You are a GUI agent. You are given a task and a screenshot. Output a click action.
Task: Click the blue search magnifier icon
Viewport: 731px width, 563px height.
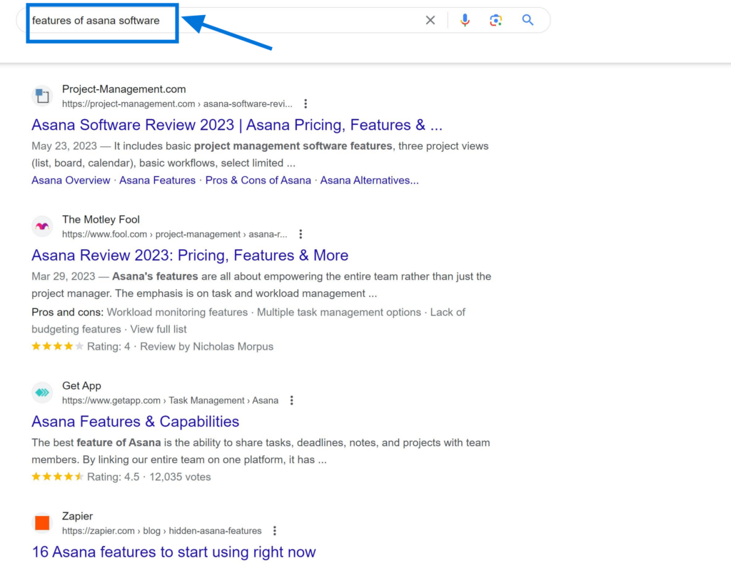[528, 20]
